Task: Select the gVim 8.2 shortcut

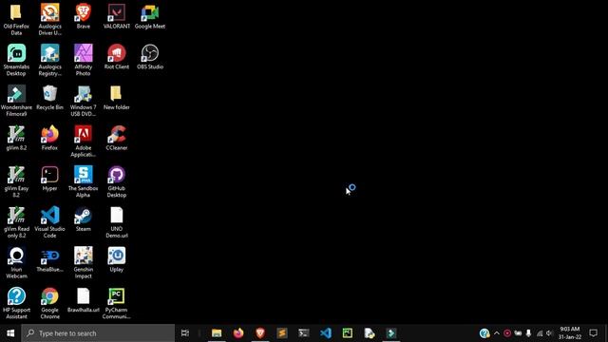Action: pyautogui.click(x=16, y=138)
